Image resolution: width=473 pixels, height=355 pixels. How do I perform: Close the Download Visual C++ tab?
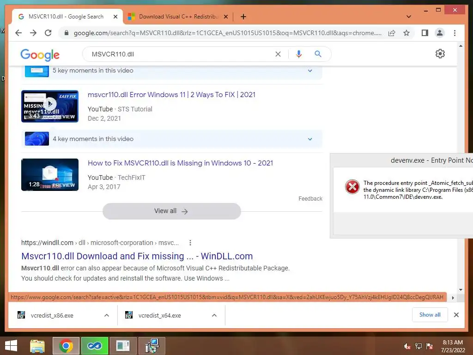pos(225,17)
